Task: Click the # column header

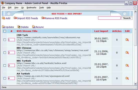Action: (x=11, y=31)
